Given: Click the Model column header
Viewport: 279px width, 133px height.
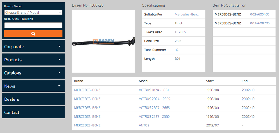Looking at the screenshot, I should pos(144,81).
